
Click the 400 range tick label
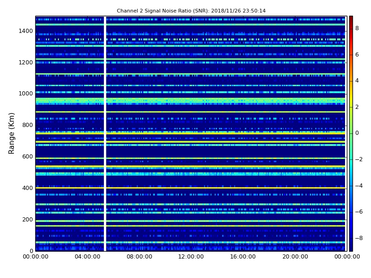(27, 188)
